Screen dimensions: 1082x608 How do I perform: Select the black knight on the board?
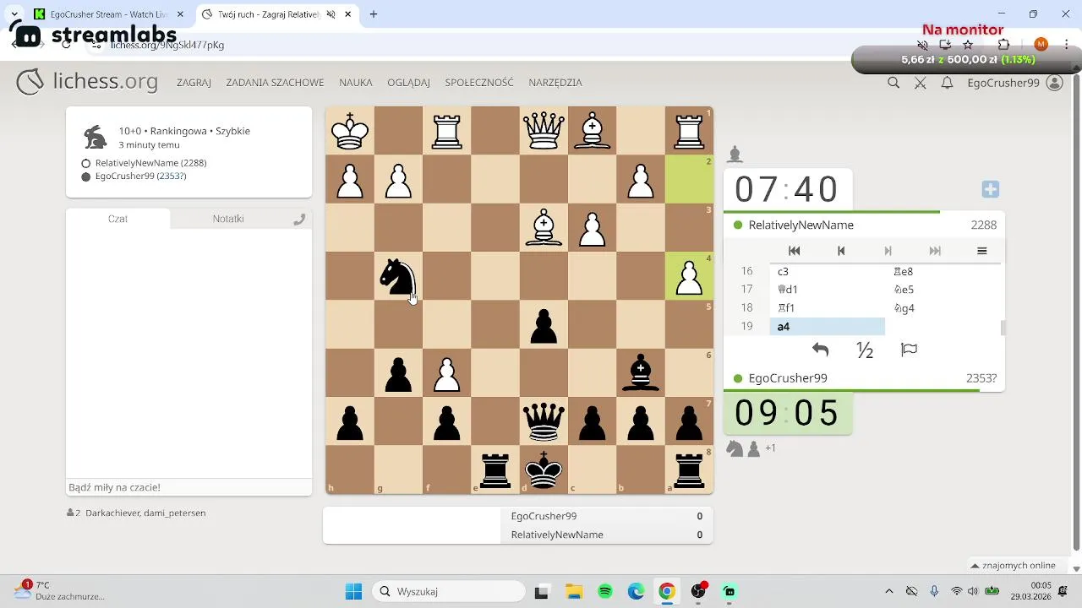pyautogui.click(x=398, y=276)
